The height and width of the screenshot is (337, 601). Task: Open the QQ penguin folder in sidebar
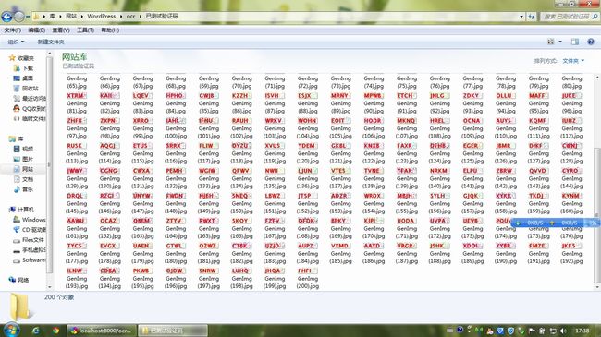tap(30, 109)
